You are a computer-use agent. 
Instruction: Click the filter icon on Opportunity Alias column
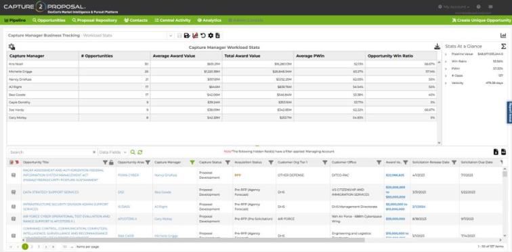coord(148,162)
